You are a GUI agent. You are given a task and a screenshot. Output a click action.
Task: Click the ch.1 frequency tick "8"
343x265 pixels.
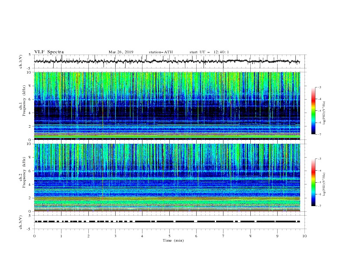tap(30, 86)
